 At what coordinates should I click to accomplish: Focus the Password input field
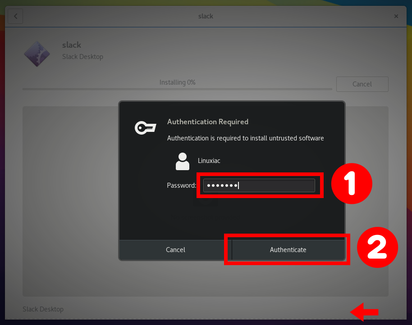tap(259, 185)
